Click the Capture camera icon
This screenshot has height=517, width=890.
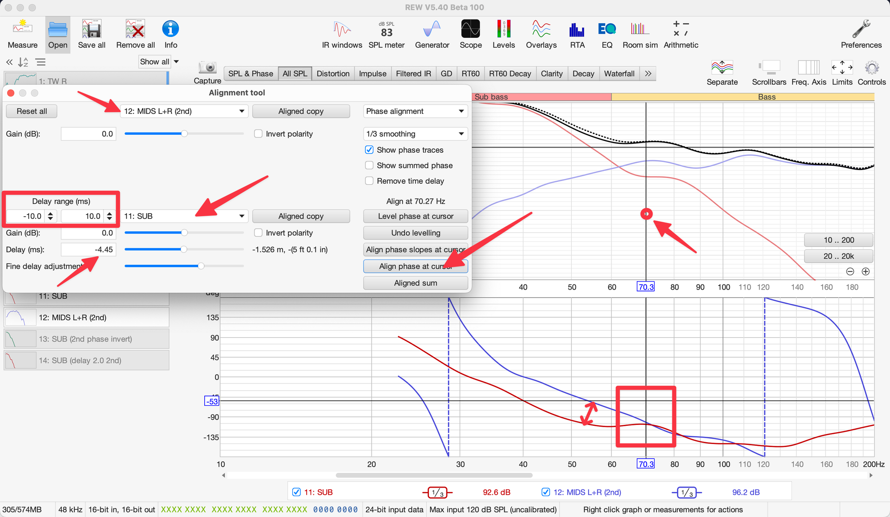click(207, 68)
